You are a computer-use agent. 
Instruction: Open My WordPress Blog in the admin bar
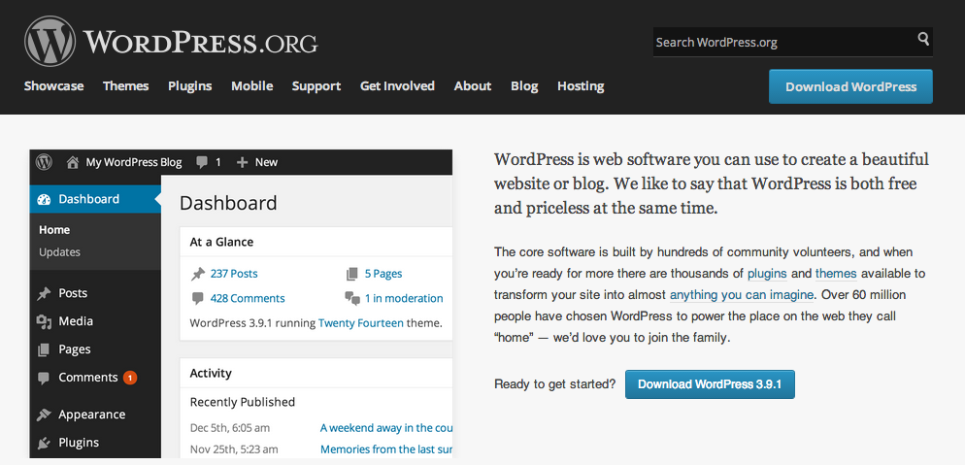(x=134, y=162)
